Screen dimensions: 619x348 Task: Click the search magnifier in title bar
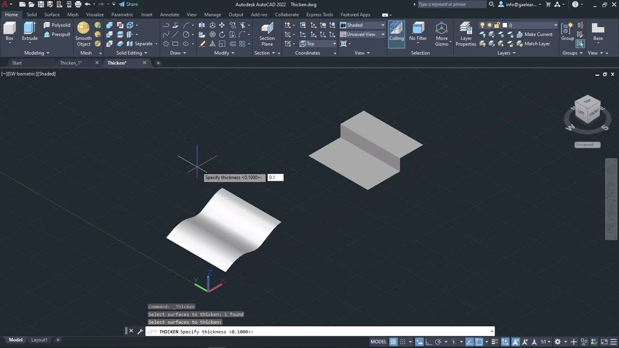point(491,4)
